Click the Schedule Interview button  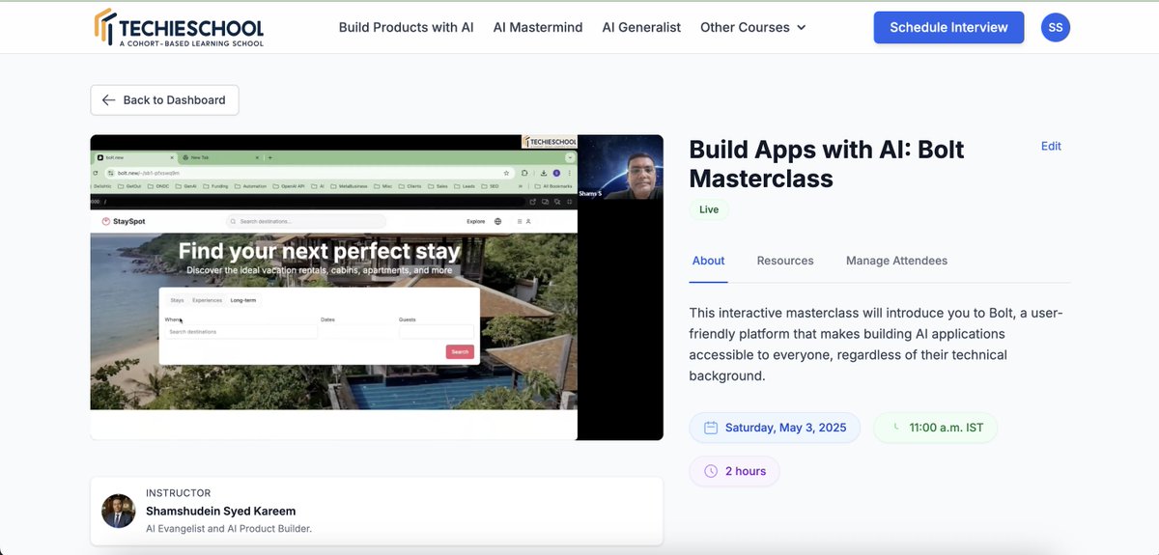[x=948, y=27]
